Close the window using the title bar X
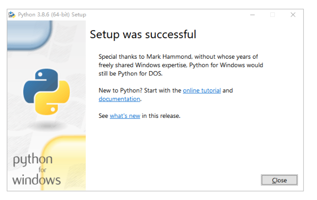 pos(293,14)
